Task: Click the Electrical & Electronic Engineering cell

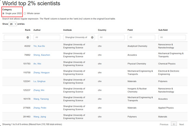Action: click(x=169, y=73)
